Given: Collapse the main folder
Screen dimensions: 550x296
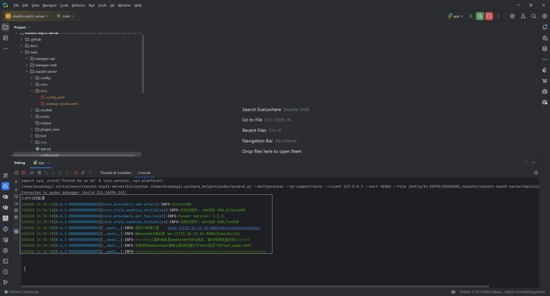Looking at the screenshot, I should pos(21,52).
